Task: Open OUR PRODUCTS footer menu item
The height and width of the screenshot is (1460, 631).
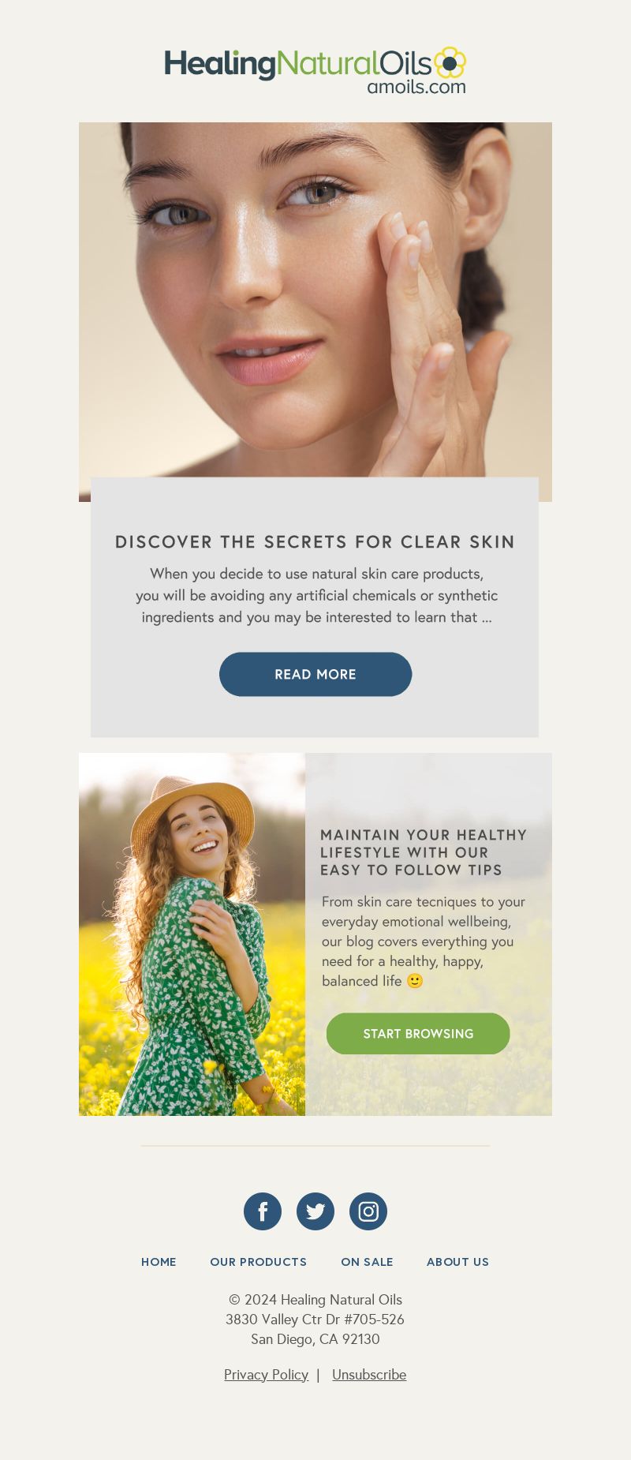Action: coord(258,1262)
